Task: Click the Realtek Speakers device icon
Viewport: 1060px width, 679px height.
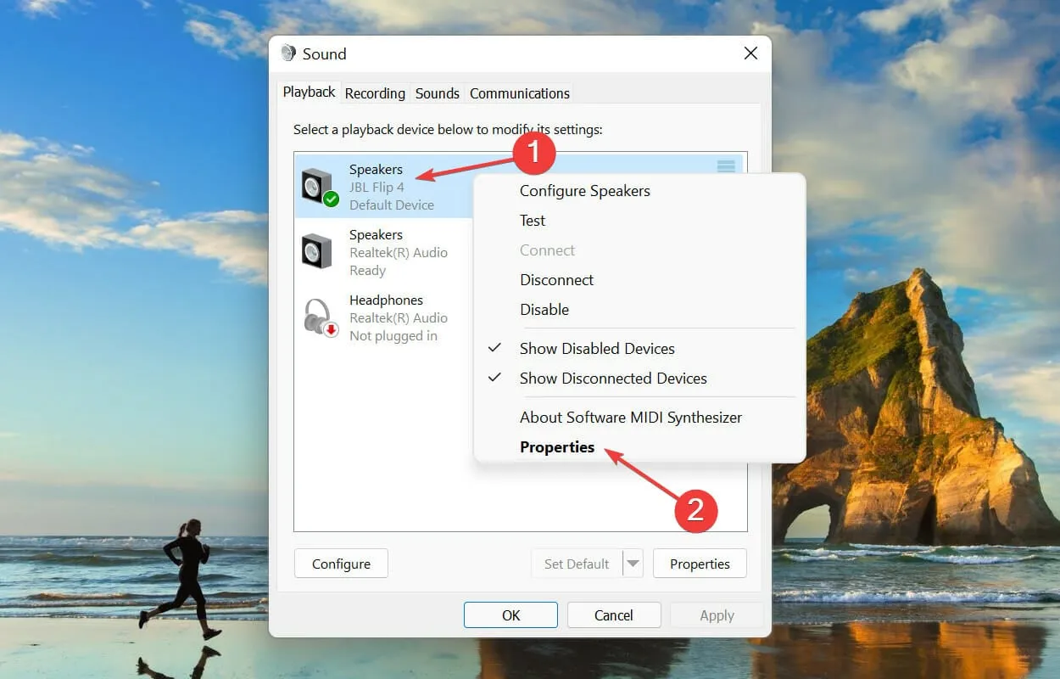Action: (317, 251)
